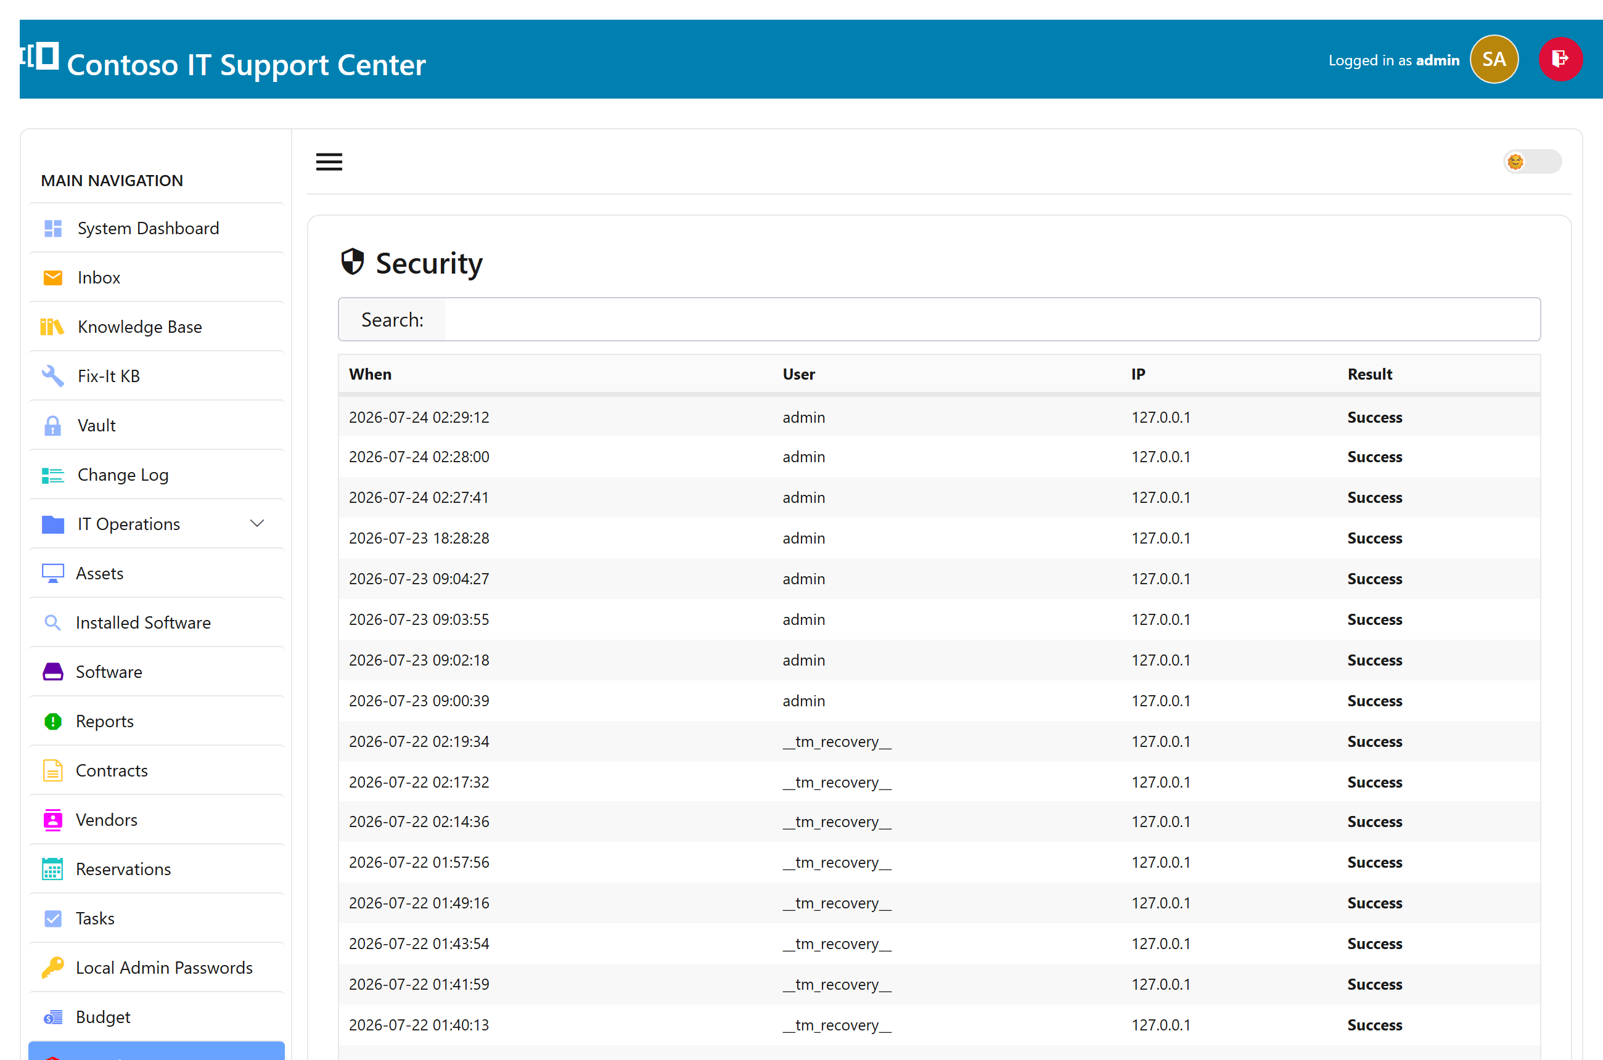Click the Tasks checkmark icon
This screenshot has width=1603, height=1060.
pyautogui.click(x=53, y=919)
